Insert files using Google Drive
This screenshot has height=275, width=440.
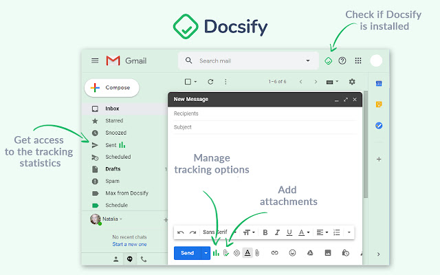(x=310, y=253)
